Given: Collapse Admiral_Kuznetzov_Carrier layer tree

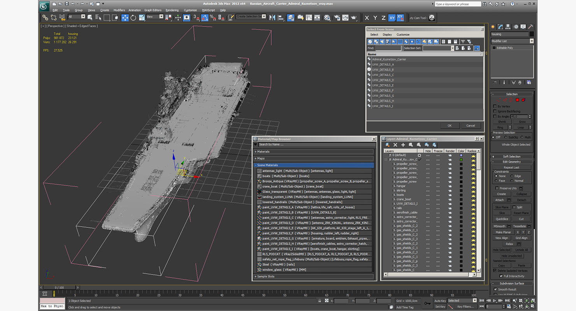Looking at the screenshot, I should tap(386, 159).
